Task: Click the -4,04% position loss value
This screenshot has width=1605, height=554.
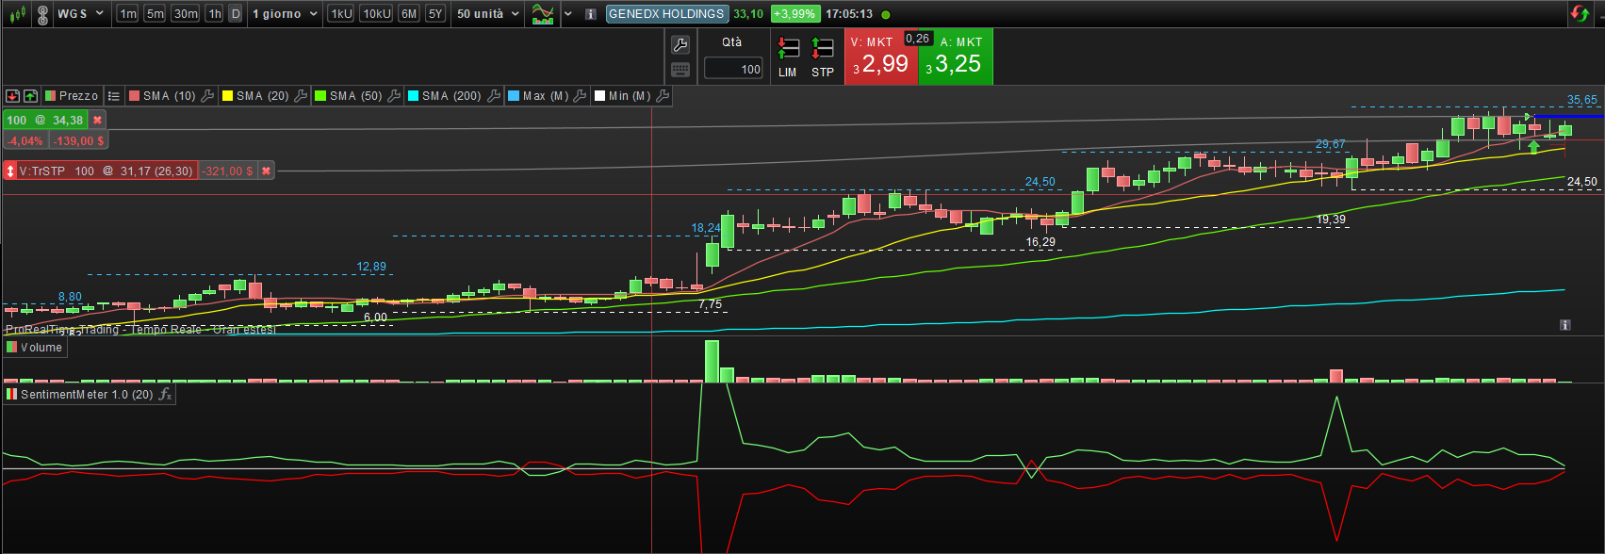Action: [x=25, y=141]
